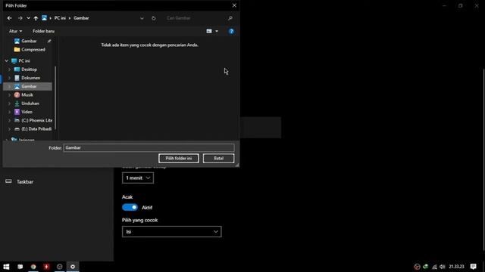
Task: Click the volume icon in tray
Action: pos(443,267)
